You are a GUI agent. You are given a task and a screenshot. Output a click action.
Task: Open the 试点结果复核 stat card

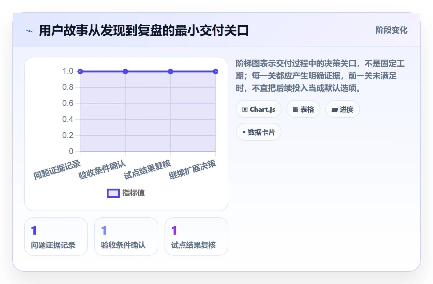pyautogui.click(x=196, y=236)
